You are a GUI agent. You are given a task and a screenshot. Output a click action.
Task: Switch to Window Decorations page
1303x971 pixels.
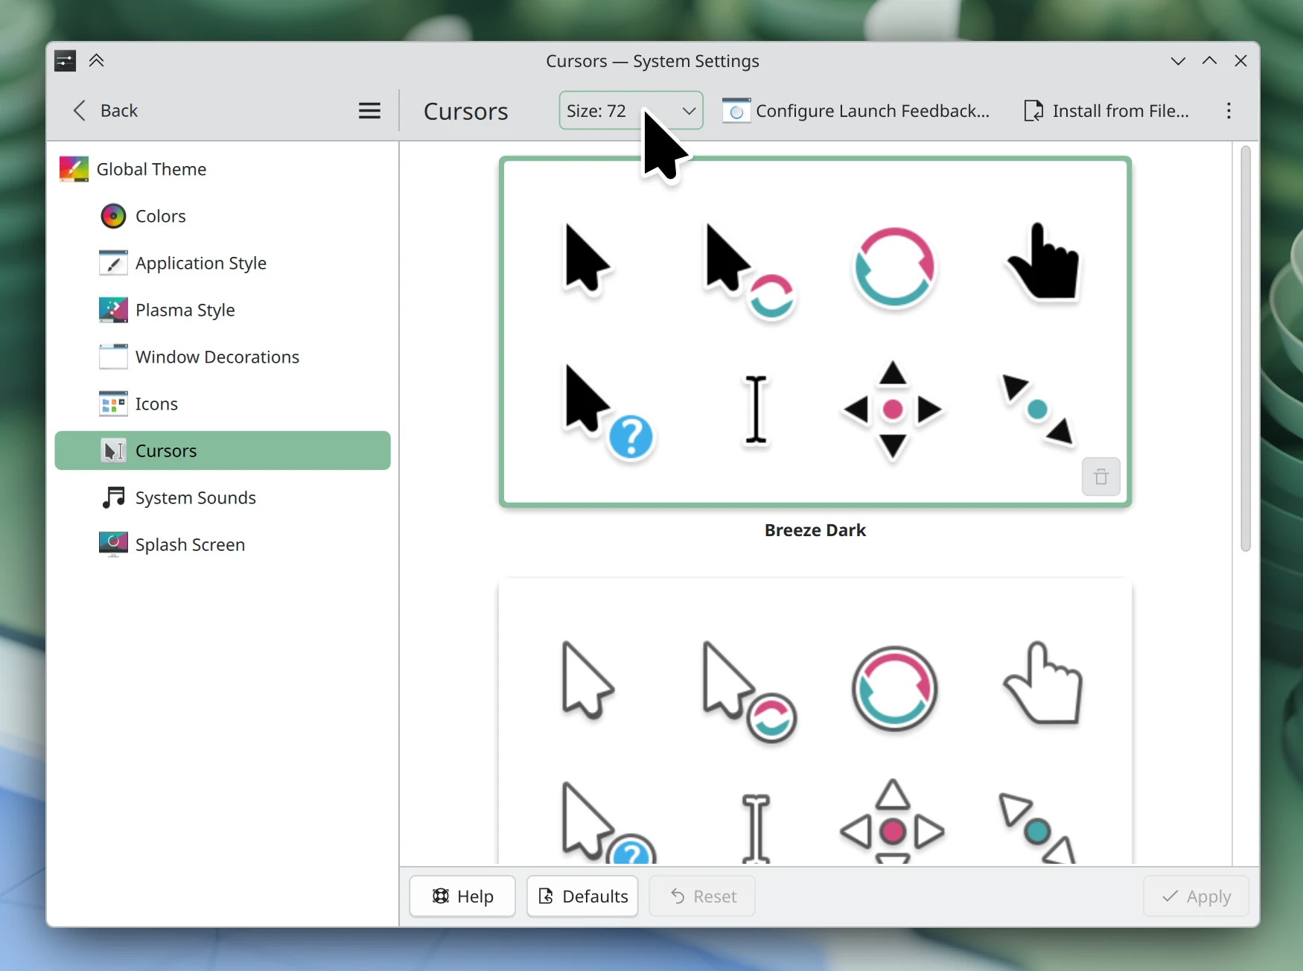(x=217, y=357)
